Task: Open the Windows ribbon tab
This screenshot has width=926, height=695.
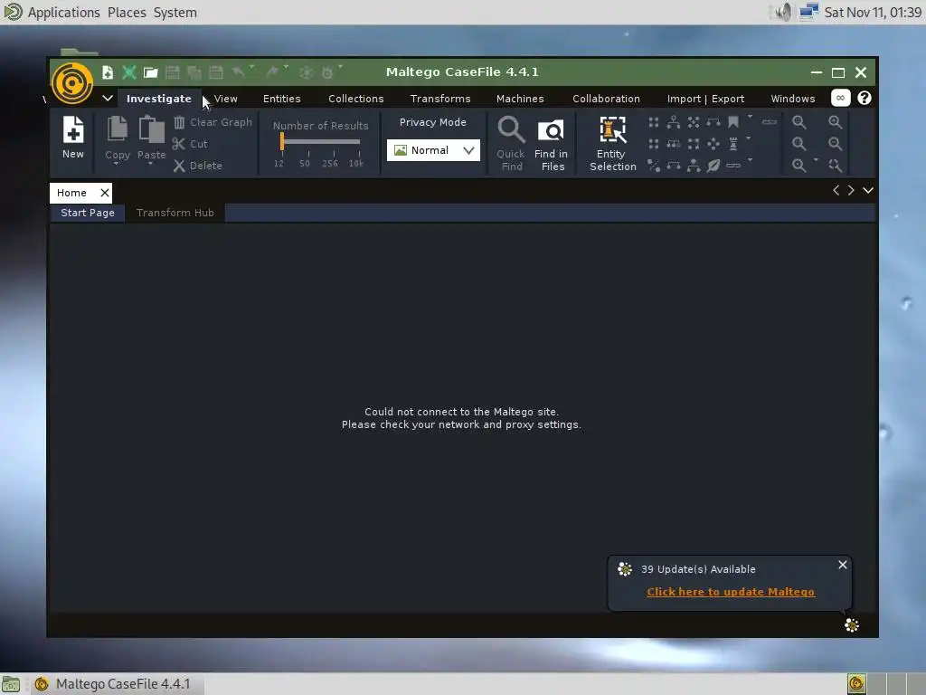Action: [x=792, y=99]
